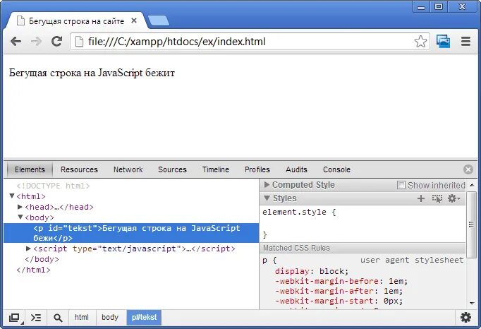Click the display: block property
The image size is (481, 329).
pos(312,271)
